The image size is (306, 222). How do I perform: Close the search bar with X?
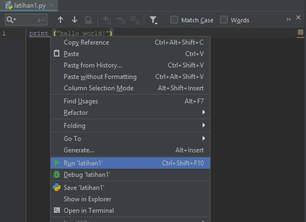298,17
